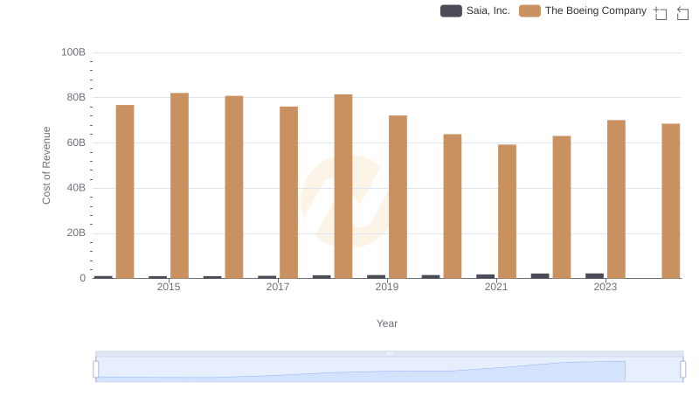Click the Boeing bar for 2015
This screenshot has height=403, width=699.
click(x=179, y=185)
